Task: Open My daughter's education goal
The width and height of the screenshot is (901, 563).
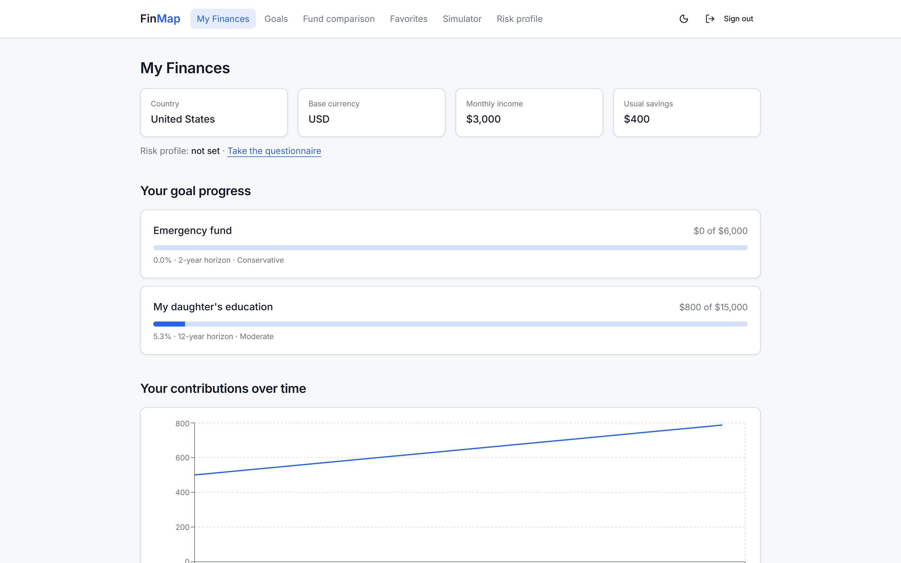Action: click(450, 320)
